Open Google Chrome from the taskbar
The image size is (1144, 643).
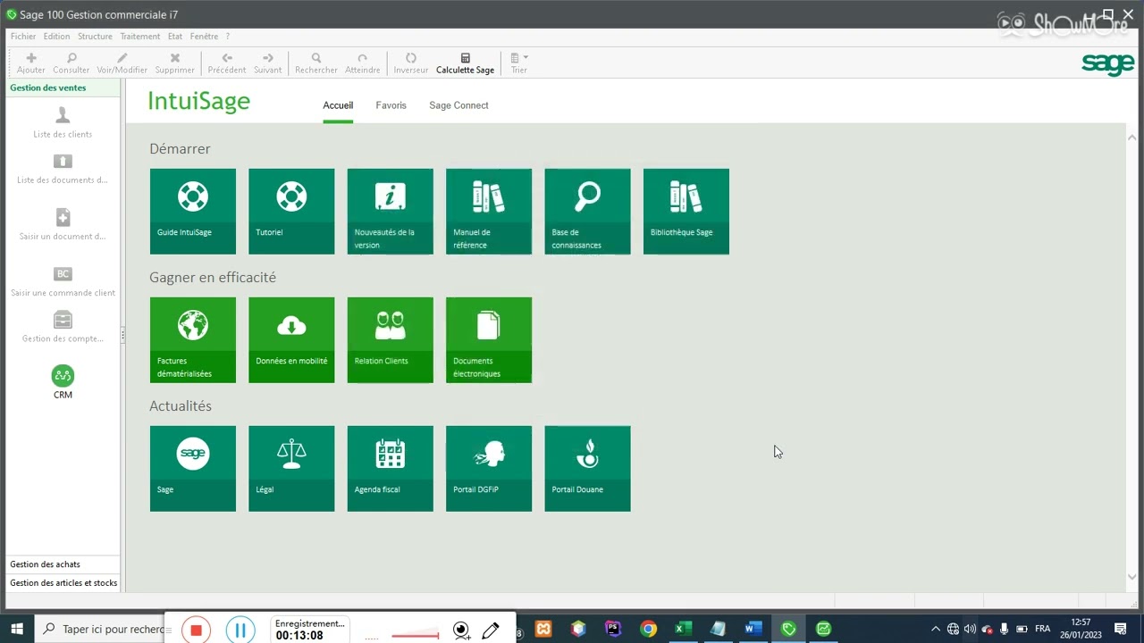click(x=648, y=629)
